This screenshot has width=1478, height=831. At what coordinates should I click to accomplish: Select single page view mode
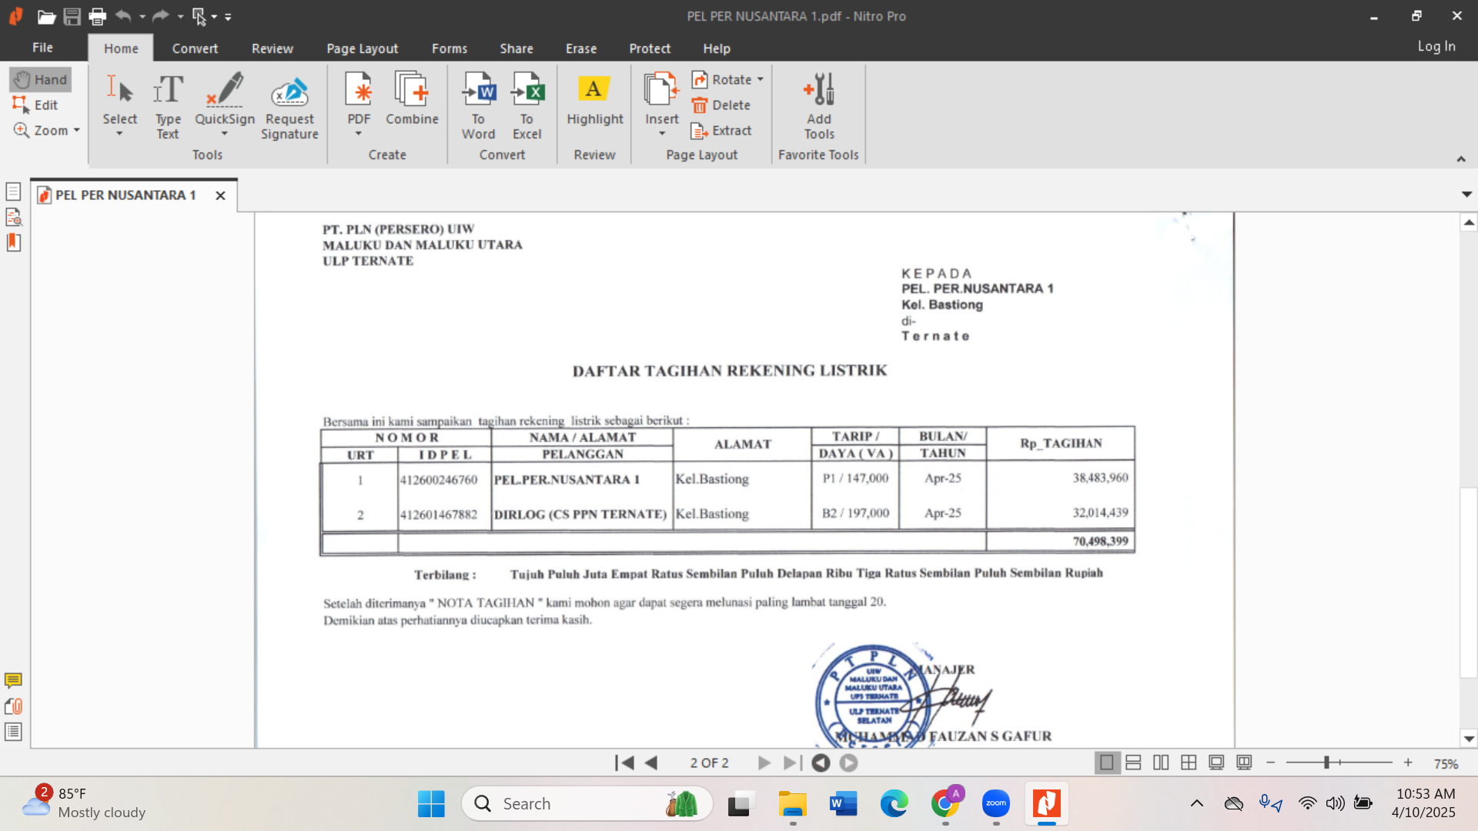[x=1107, y=763]
